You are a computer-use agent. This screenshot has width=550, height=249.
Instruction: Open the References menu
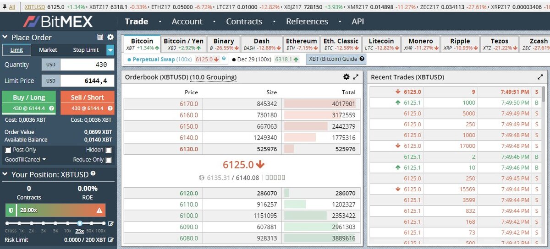307,21
